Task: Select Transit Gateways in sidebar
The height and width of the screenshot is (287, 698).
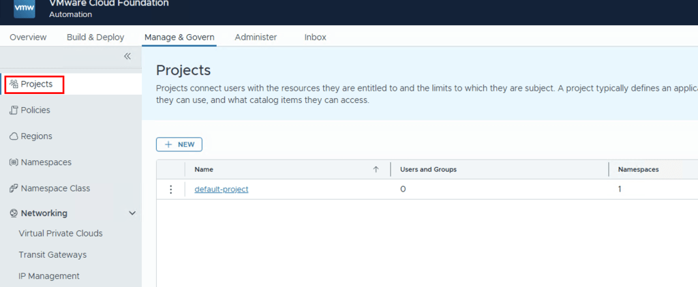Action: click(52, 255)
